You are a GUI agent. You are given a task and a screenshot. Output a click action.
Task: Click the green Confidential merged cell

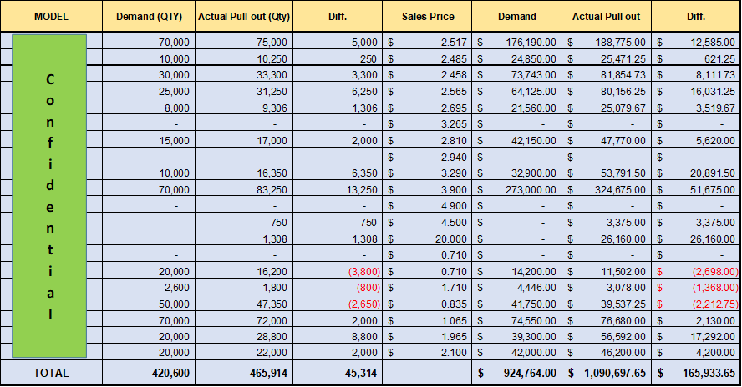(x=50, y=198)
